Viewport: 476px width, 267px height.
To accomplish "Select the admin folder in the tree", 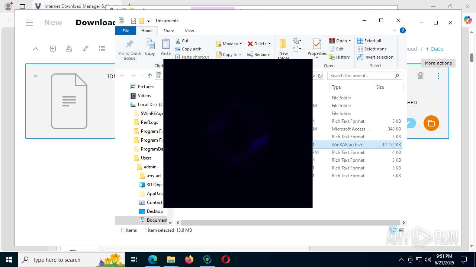I will 150,167.
